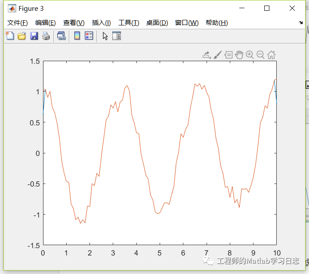
Task: Activate the Zoom Out magnifier
Action: [x=260, y=55]
